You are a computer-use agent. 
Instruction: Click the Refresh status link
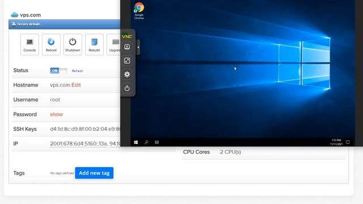click(x=77, y=71)
